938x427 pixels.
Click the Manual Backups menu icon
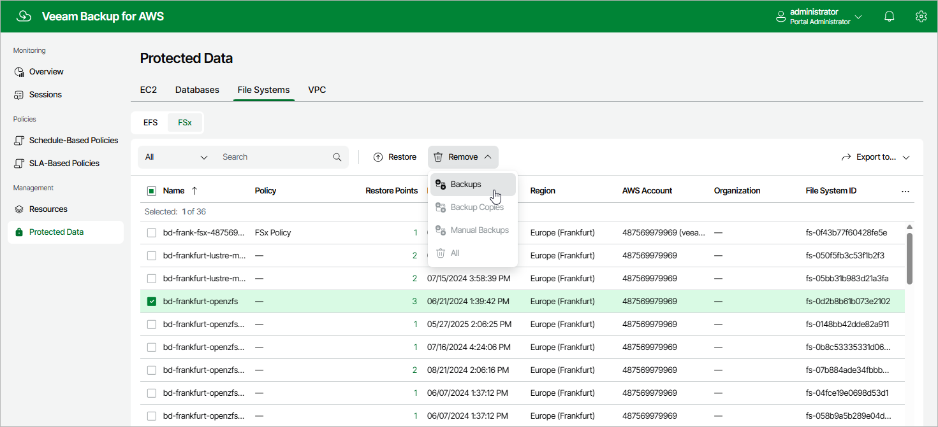[x=441, y=230]
